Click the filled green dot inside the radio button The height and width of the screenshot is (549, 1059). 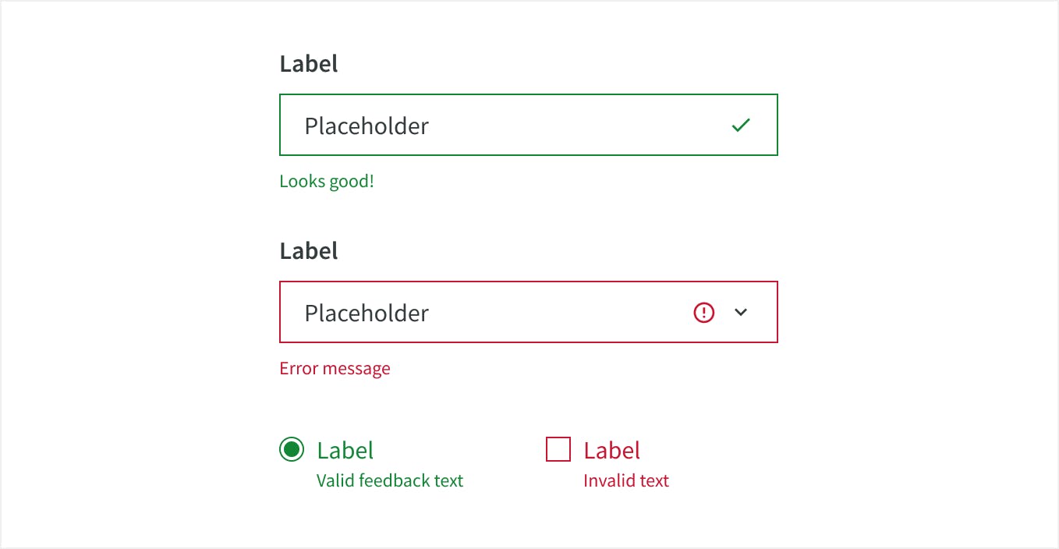tap(292, 449)
